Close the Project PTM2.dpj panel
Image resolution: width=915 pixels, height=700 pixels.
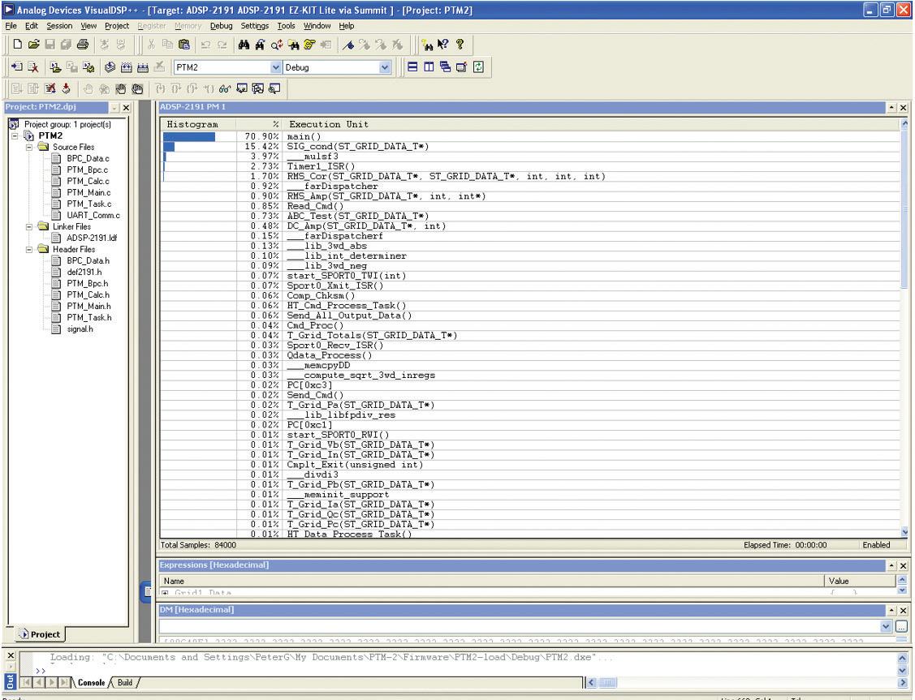tap(126, 107)
